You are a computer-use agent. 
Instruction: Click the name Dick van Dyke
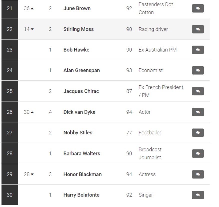79,112
